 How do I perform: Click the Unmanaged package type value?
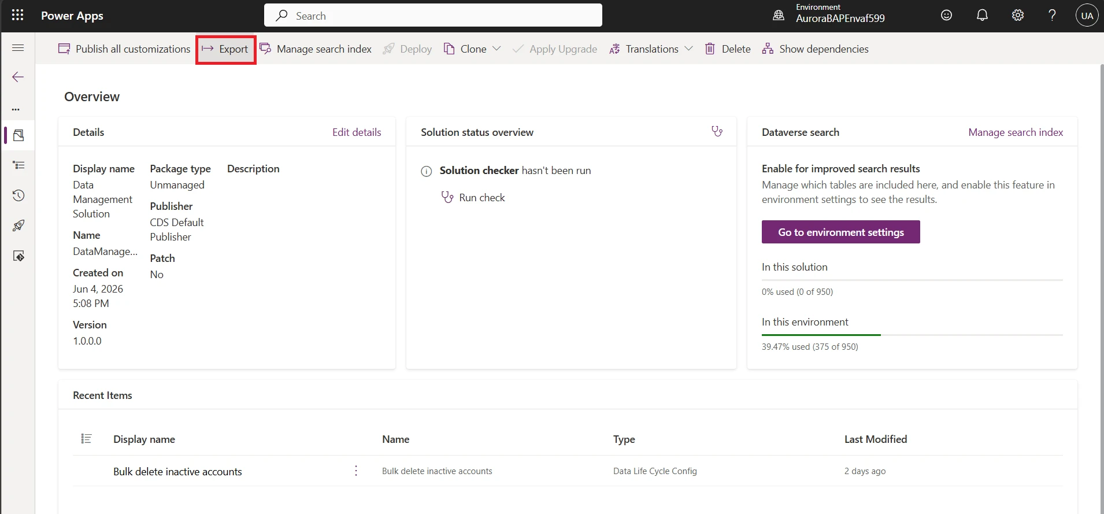point(177,184)
